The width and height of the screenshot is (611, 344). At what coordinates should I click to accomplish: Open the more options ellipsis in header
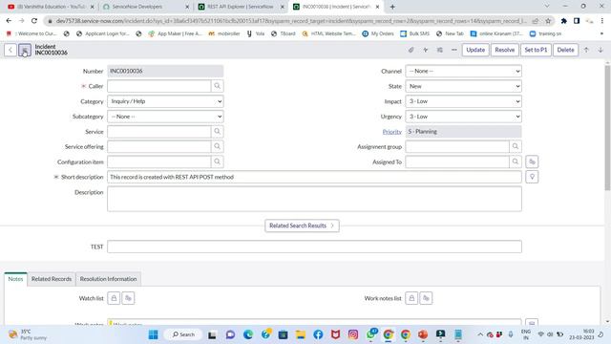point(454,50)
